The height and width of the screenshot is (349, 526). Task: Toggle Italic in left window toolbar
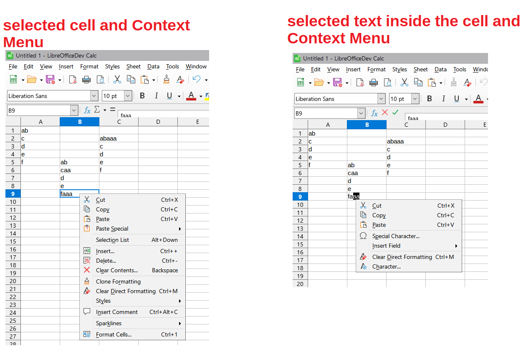pyautogui.click(x=156, y=96)
